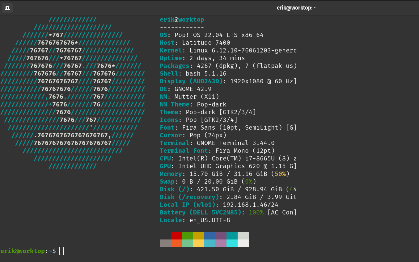Click "Mutter (X11)" window manager value

tap(197, 97)
